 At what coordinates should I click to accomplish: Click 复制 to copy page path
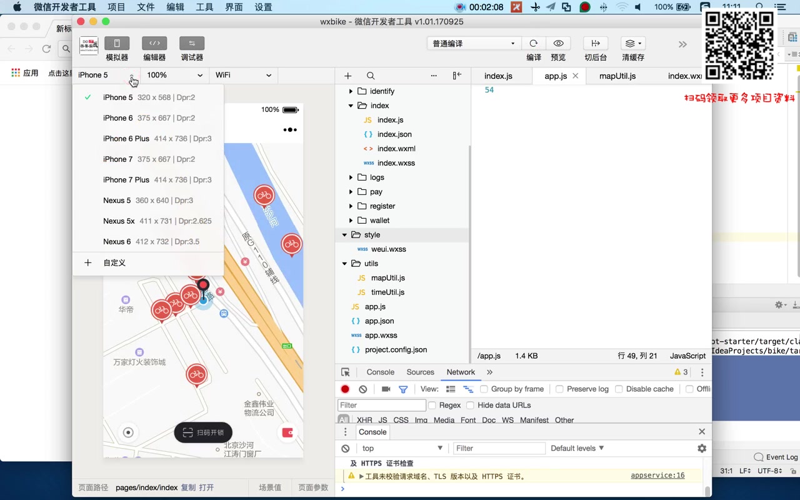pos(188,487)
